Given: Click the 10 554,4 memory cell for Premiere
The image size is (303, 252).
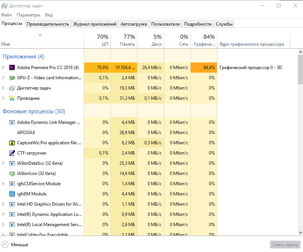Looking at the screenshot, I should coord(124,68).
